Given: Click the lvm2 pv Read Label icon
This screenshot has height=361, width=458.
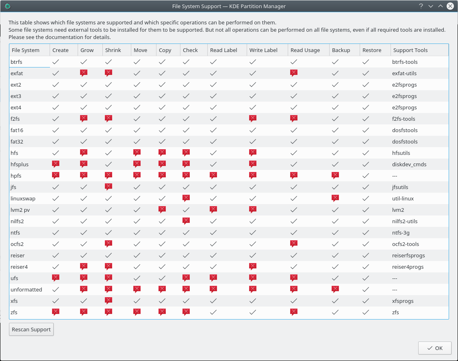Looking at the screenshot, I should coord(213,210).
